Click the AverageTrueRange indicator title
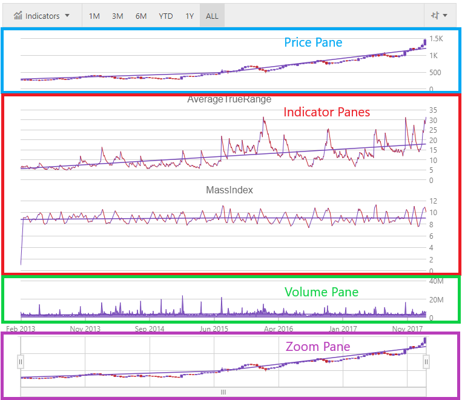The height and width of the screenshot is (400, 462). [x=229, y=99]
